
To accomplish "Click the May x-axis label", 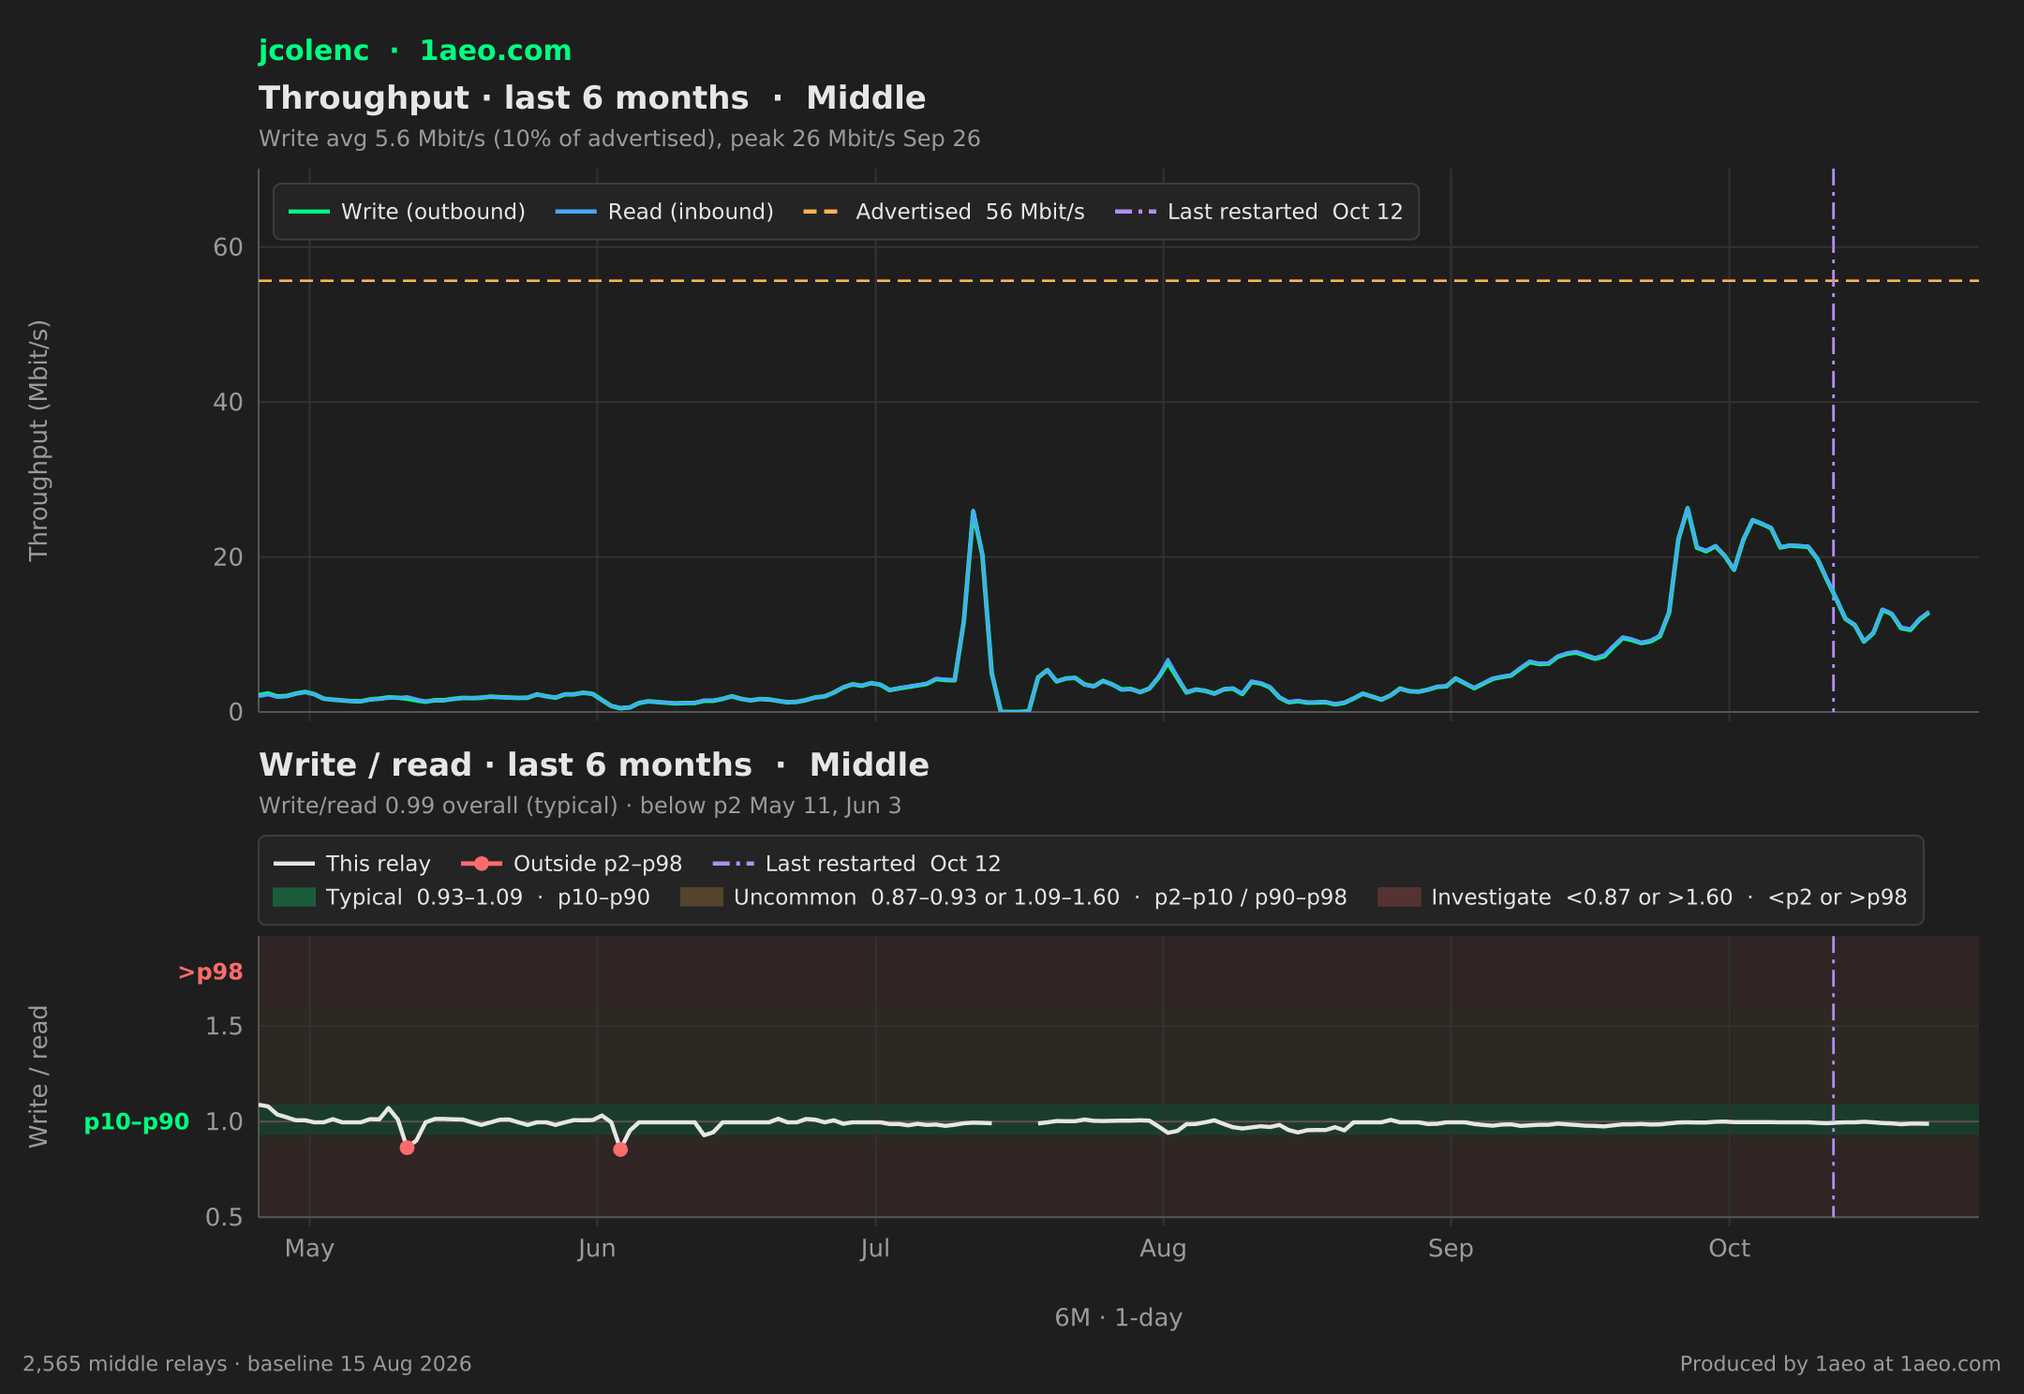I will (x=309, y=1249).
